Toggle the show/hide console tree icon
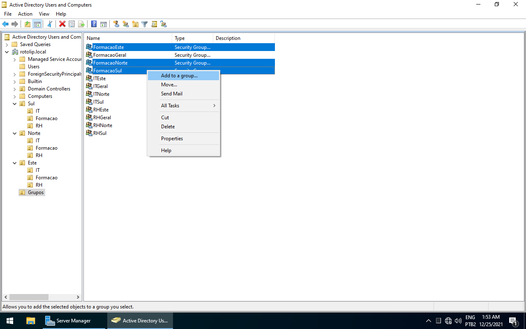Image resolution: width=526 pixels, height=329 pixels. click(x=37, y=24)
